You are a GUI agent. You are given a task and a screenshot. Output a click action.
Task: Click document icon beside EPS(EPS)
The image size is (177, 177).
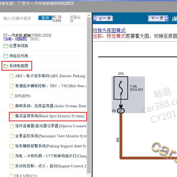[x=12, y=96]
